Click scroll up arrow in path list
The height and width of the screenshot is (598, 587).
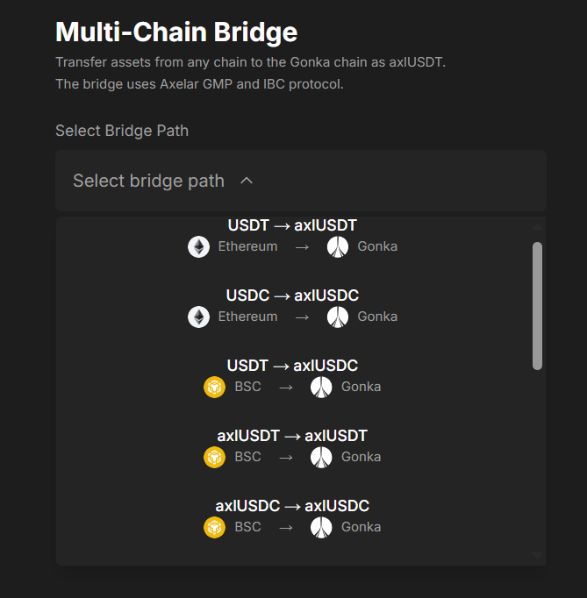(x=537, y=227)
